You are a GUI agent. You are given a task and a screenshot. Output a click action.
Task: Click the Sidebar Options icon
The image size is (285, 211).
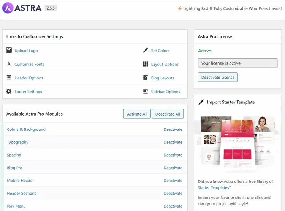click(x=146, y=91)
